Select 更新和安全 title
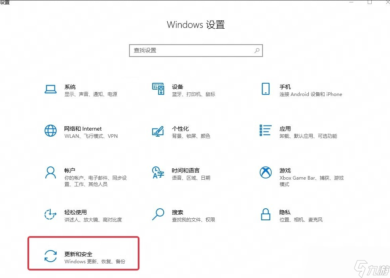The height and width of the screenshot is (278, 390). [78, 254]
